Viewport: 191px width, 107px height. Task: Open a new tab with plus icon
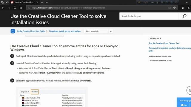pos(42,2)
